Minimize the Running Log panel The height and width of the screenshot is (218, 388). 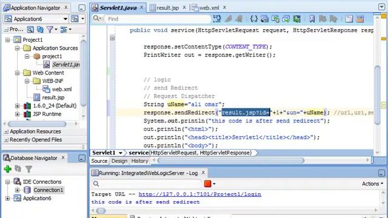click(381, 173)
